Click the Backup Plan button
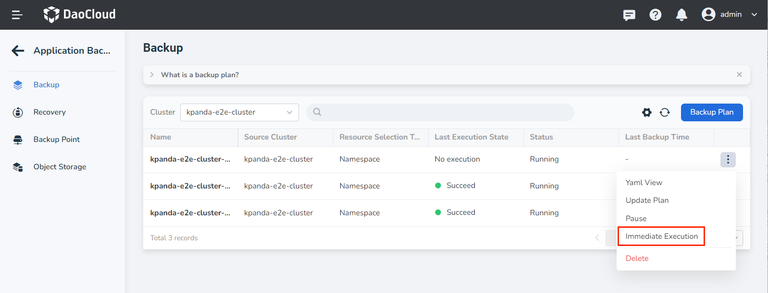Screen dimensions: 768x293 711,112
